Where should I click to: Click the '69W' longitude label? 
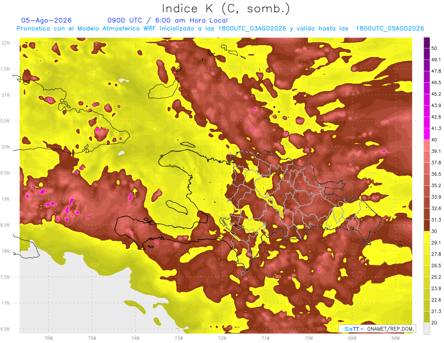(x=352, y=338)
